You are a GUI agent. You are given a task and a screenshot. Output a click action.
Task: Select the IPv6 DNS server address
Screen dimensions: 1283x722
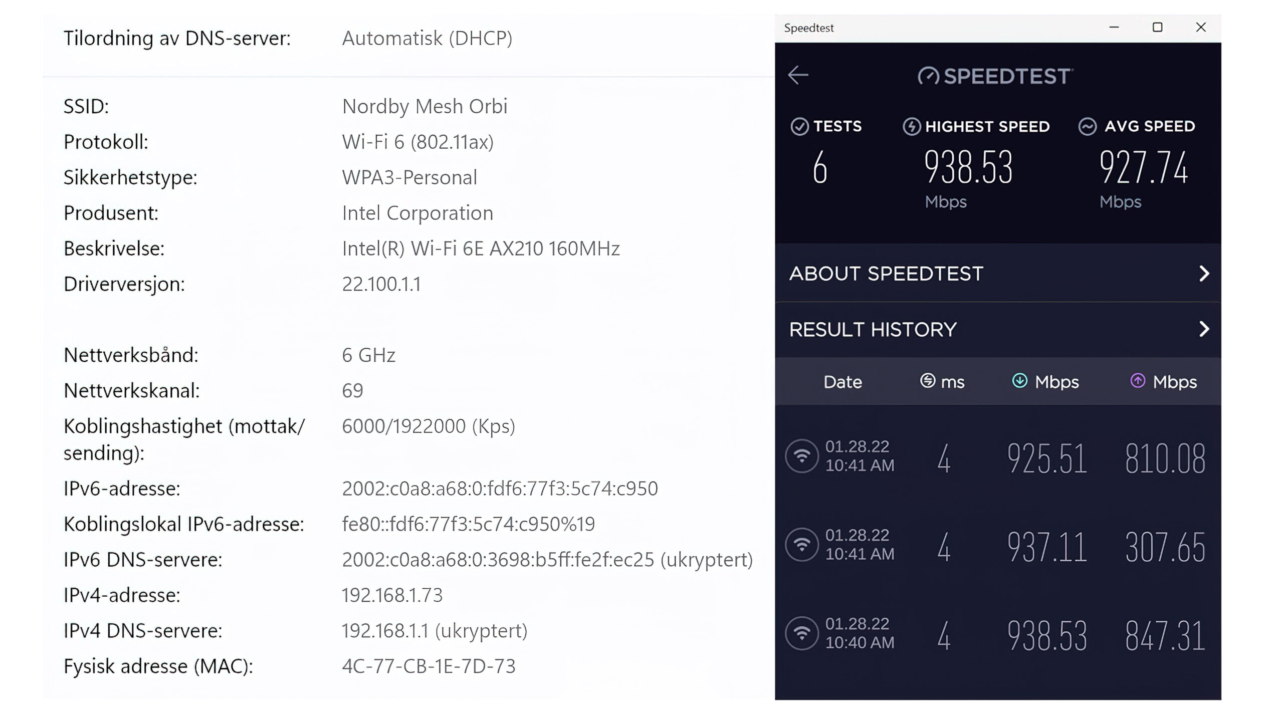[547, 560]
